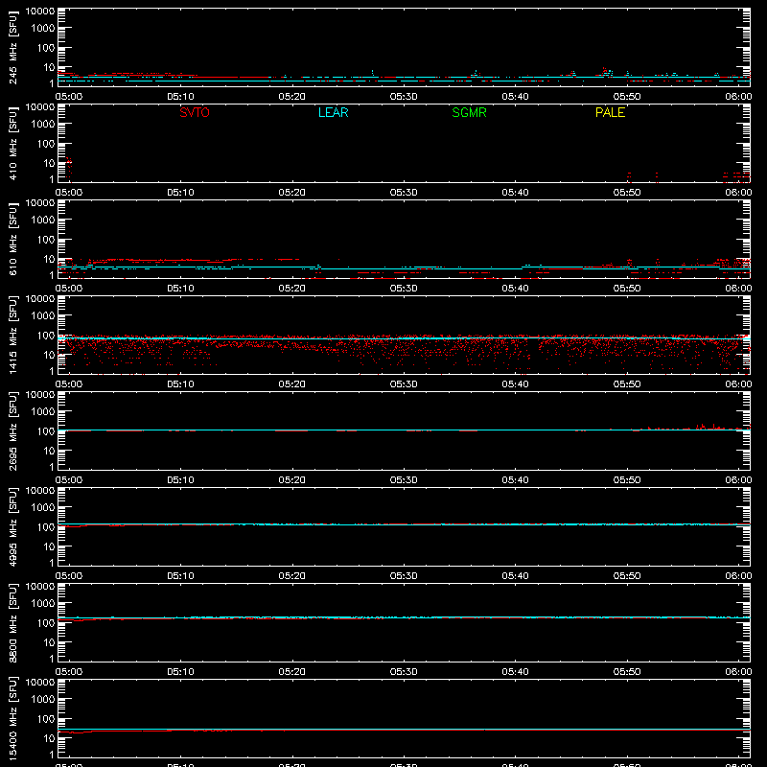The width and height of the screenshot is (767, 767).
Task: Click 05:20 time label under 610 MHz plot
Action: [292, 289]
